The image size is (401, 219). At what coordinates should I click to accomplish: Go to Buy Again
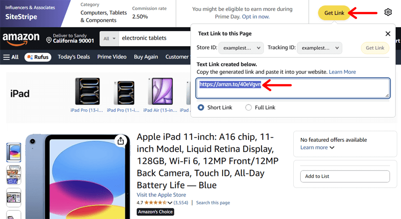point(146,57)
